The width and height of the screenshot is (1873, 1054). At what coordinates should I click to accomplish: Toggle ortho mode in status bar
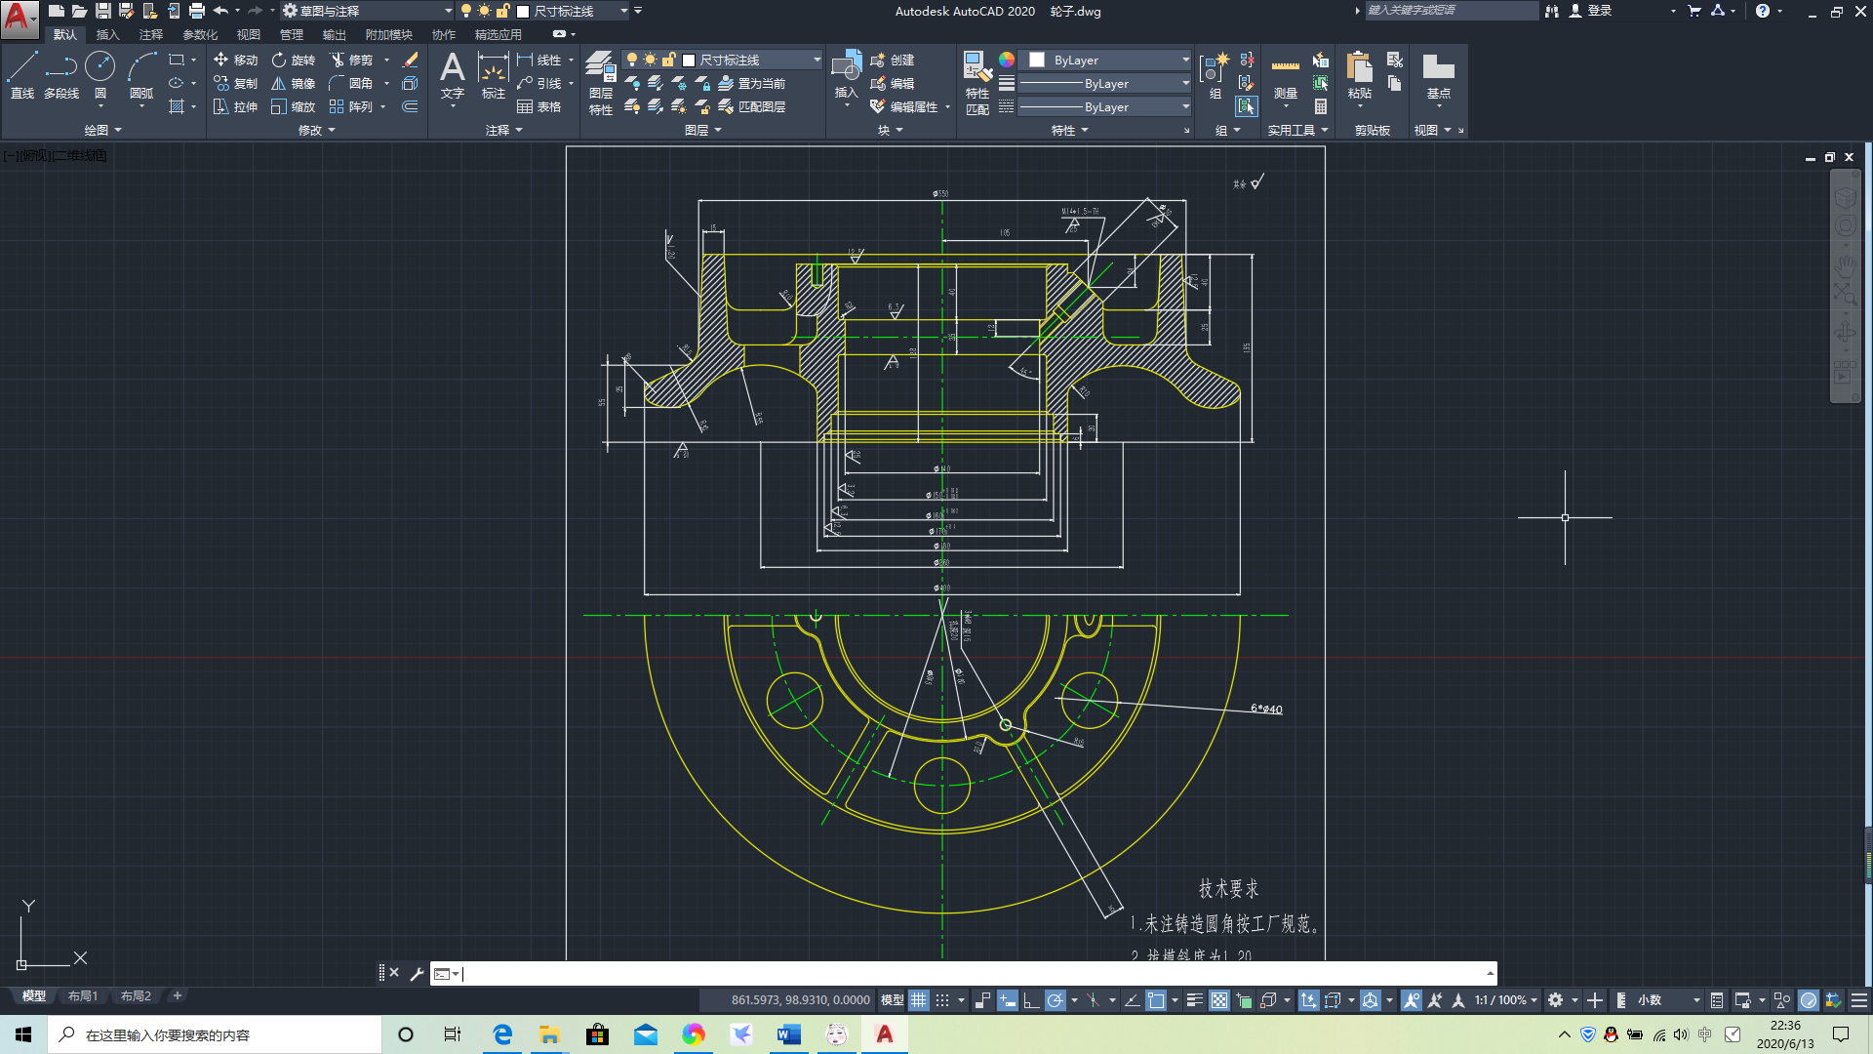[1031, 1000]
